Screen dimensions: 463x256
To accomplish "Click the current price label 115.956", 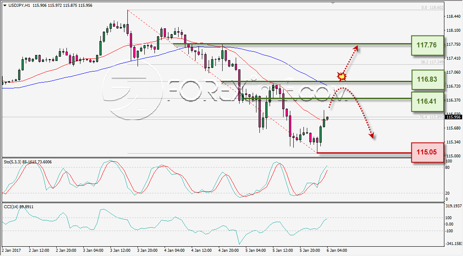I will coord(453,117).
